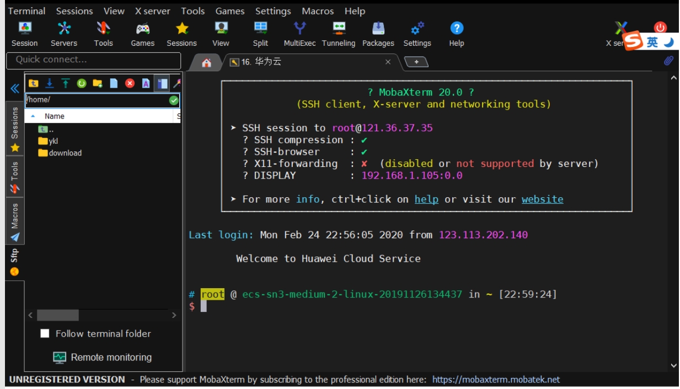Viewport: 680px width, 389px height.
Task: Open the Games menu
Action: coord(230,11)
